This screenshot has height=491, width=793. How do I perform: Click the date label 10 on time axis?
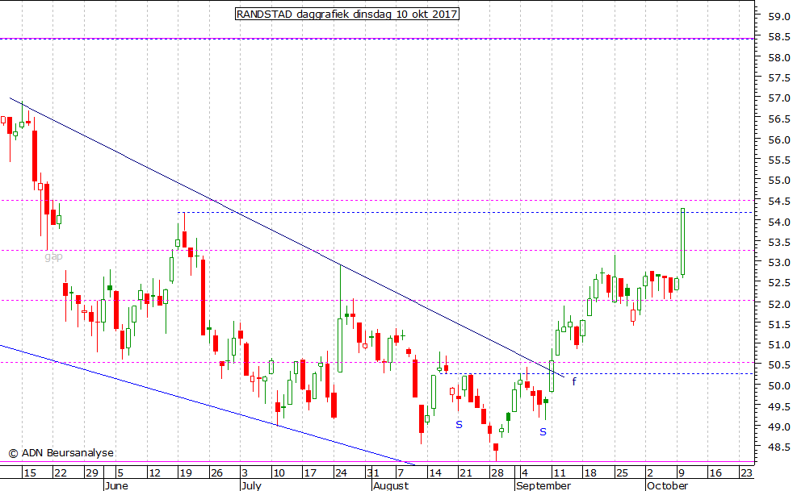coord(279,473)
